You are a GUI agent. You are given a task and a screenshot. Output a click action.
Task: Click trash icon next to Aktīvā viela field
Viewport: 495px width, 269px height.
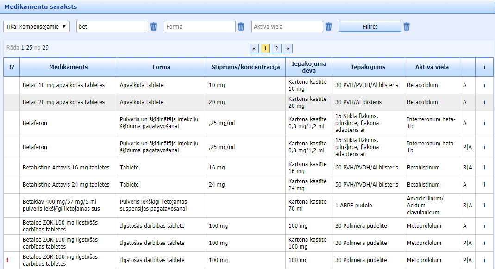click(x=329, y=27)
